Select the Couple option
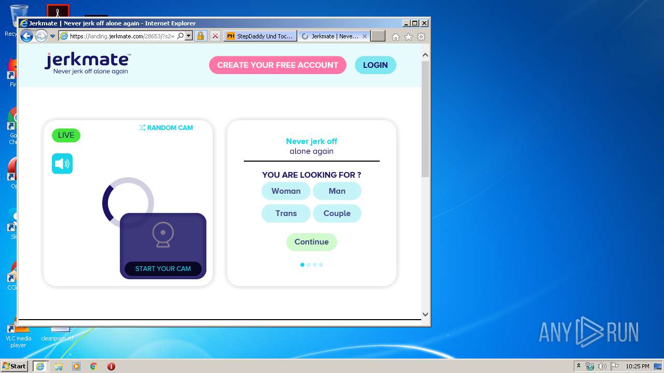This screenshot has height=373, width=664. click(337, 213)
